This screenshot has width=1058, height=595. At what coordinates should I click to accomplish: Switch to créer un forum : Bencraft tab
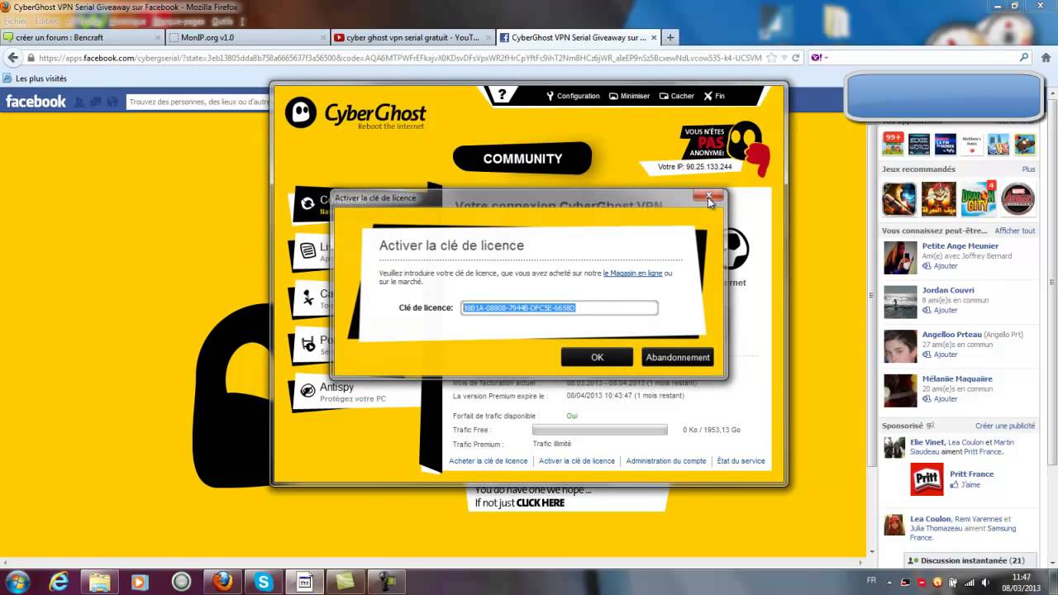coord(82,37)
